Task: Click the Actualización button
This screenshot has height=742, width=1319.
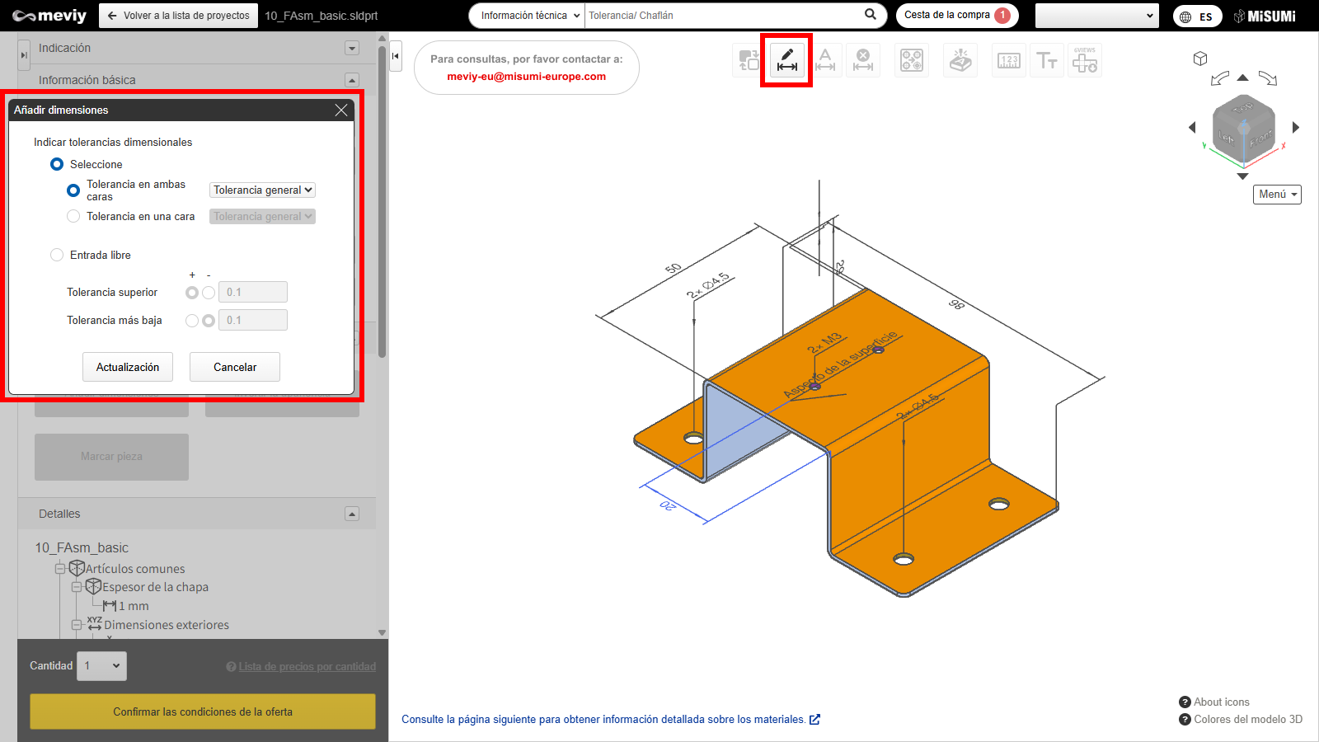Action: [x=128, y=367]
